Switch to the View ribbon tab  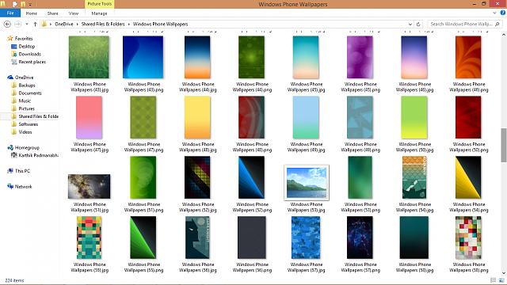74,13
